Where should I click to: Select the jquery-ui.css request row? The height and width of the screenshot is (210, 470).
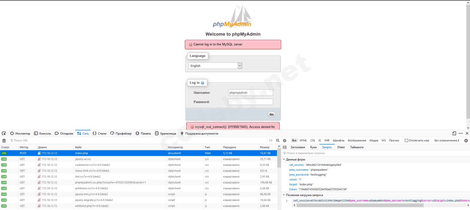(x=138, y=159)
